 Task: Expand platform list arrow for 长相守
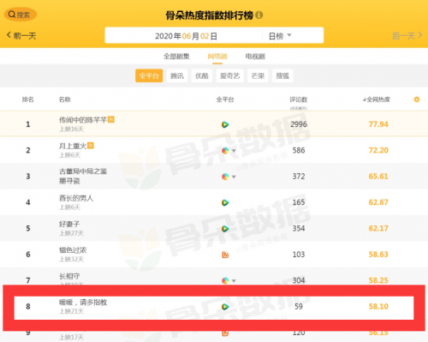point(234,280)
